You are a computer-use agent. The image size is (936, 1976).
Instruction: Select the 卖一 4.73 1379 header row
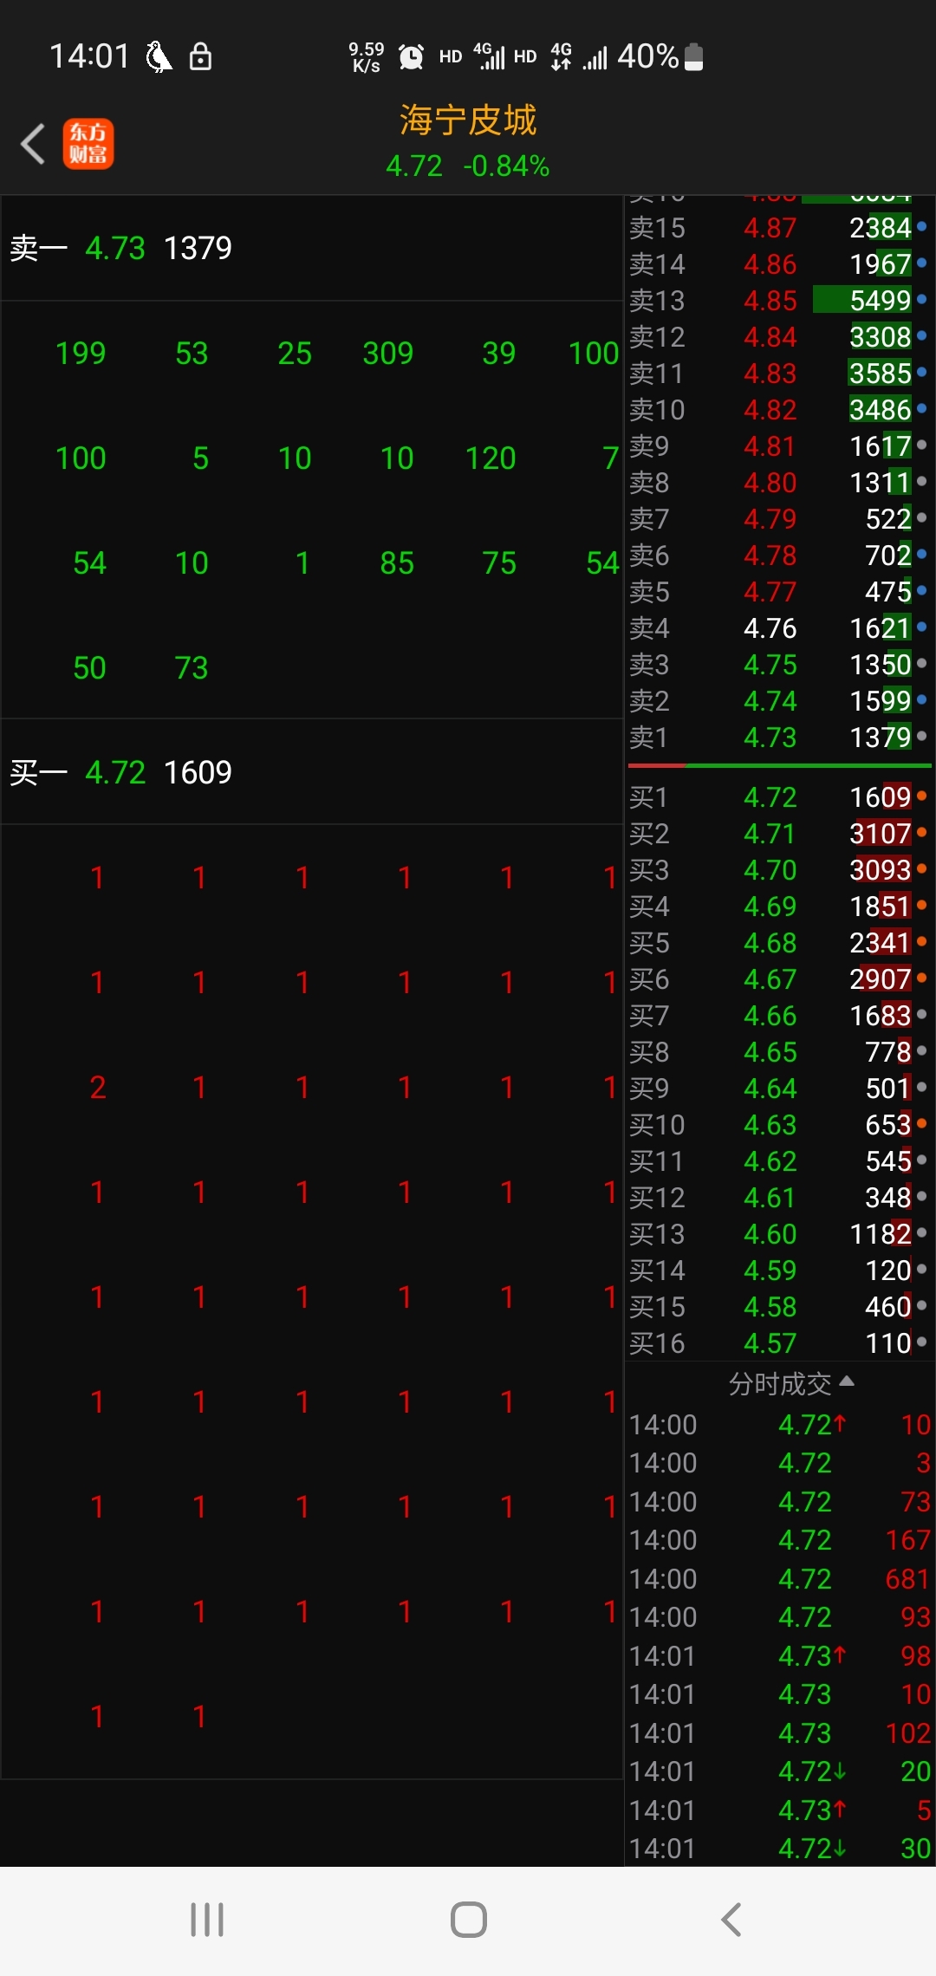click(x=312, y=249)
